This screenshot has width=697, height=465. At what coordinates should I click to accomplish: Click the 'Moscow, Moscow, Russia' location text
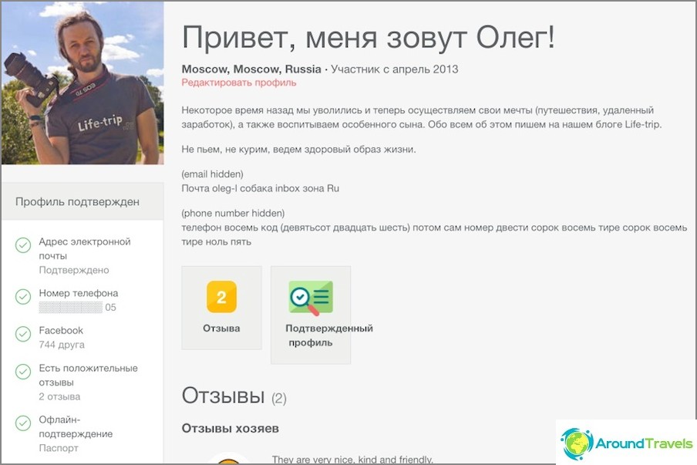point(251,69)
